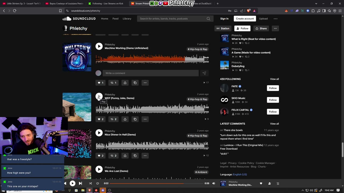Click the Sign in button
The image size is (344, 193).
tap(224, 19)
